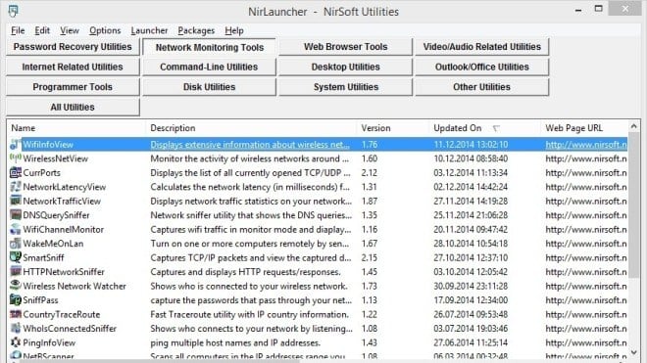Click the Web Page URL column header
The width and height of the screenshot is (647, 363).
coord(584,128)
